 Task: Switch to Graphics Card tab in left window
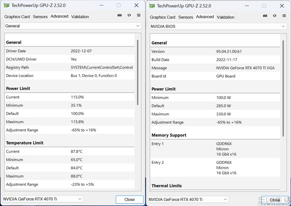(17, 17)
